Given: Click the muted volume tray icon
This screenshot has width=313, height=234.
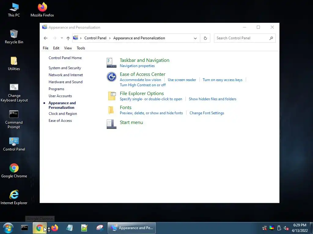Looking at the screenshot, I should click(286, 228).
